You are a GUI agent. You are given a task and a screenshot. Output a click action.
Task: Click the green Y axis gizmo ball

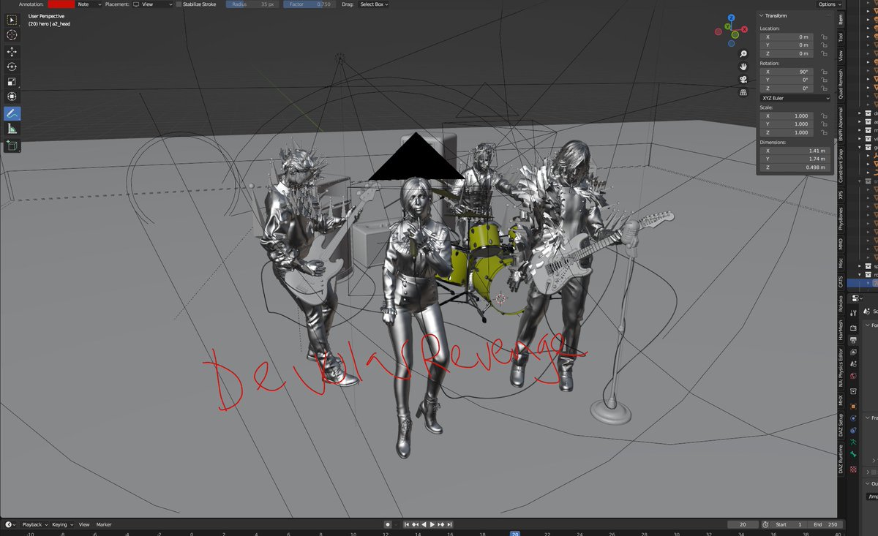click(727, 27)
